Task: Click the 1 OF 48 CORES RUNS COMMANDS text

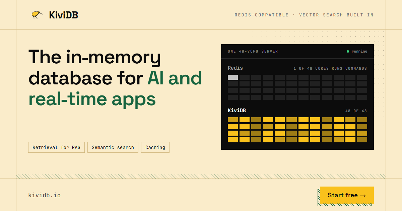Action: point(330,68)
